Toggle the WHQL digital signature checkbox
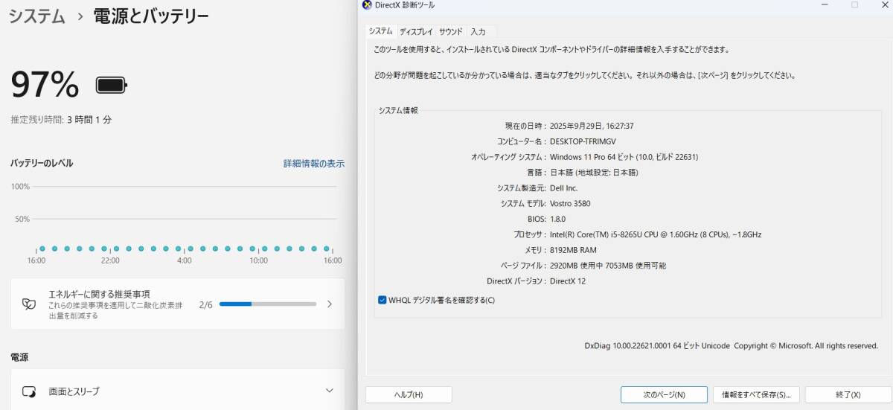The image size is (893, 410). [x=383, y=300]
